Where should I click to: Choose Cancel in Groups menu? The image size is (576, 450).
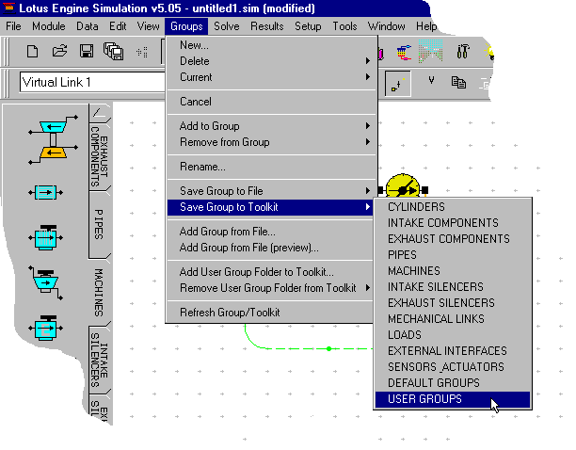271,102
